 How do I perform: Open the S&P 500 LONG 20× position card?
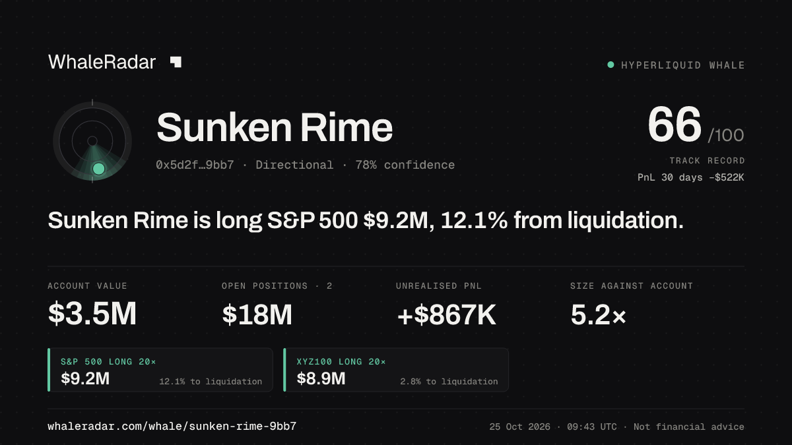tap(160, 370)
